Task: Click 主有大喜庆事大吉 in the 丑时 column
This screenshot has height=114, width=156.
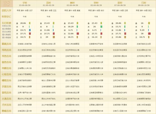Action: coord(48,111)
